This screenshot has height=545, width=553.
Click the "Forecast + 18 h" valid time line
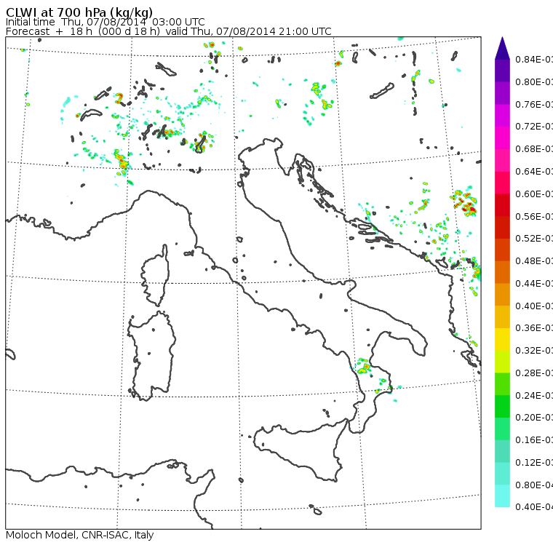pyautogui.click(x=169, y=31)
